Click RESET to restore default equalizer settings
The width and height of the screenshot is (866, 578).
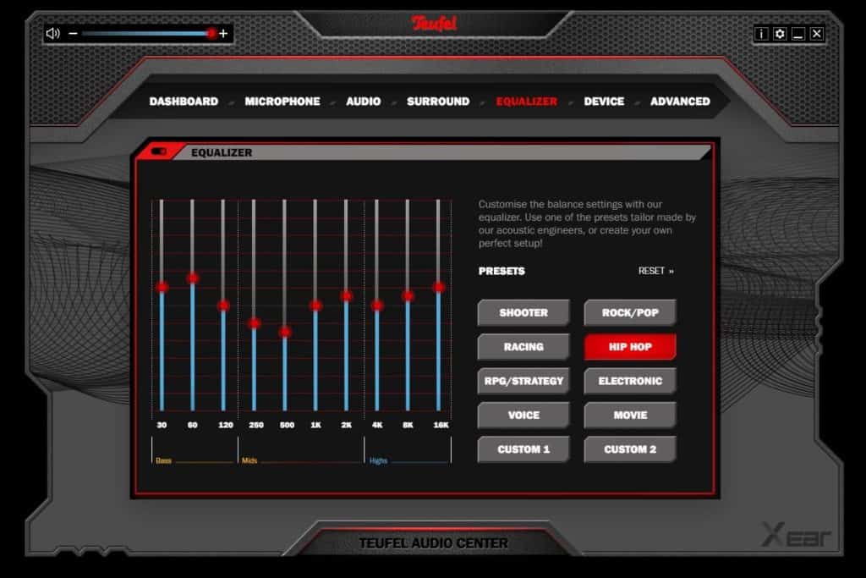pos(652,271)
